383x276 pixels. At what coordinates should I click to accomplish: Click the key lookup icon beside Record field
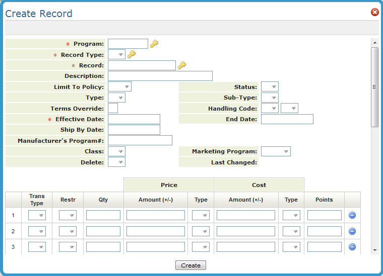click(182, 65)
